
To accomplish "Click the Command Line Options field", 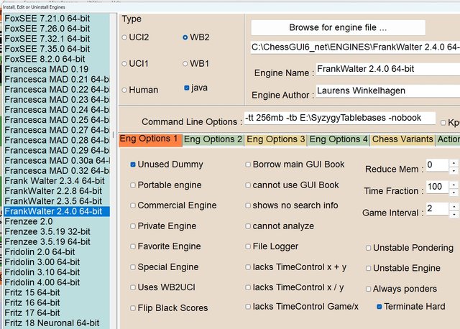I will (340, 118).
